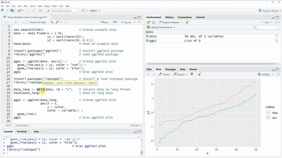
Task: Click the Create Project icon
Action: click(x=12, y=11)
